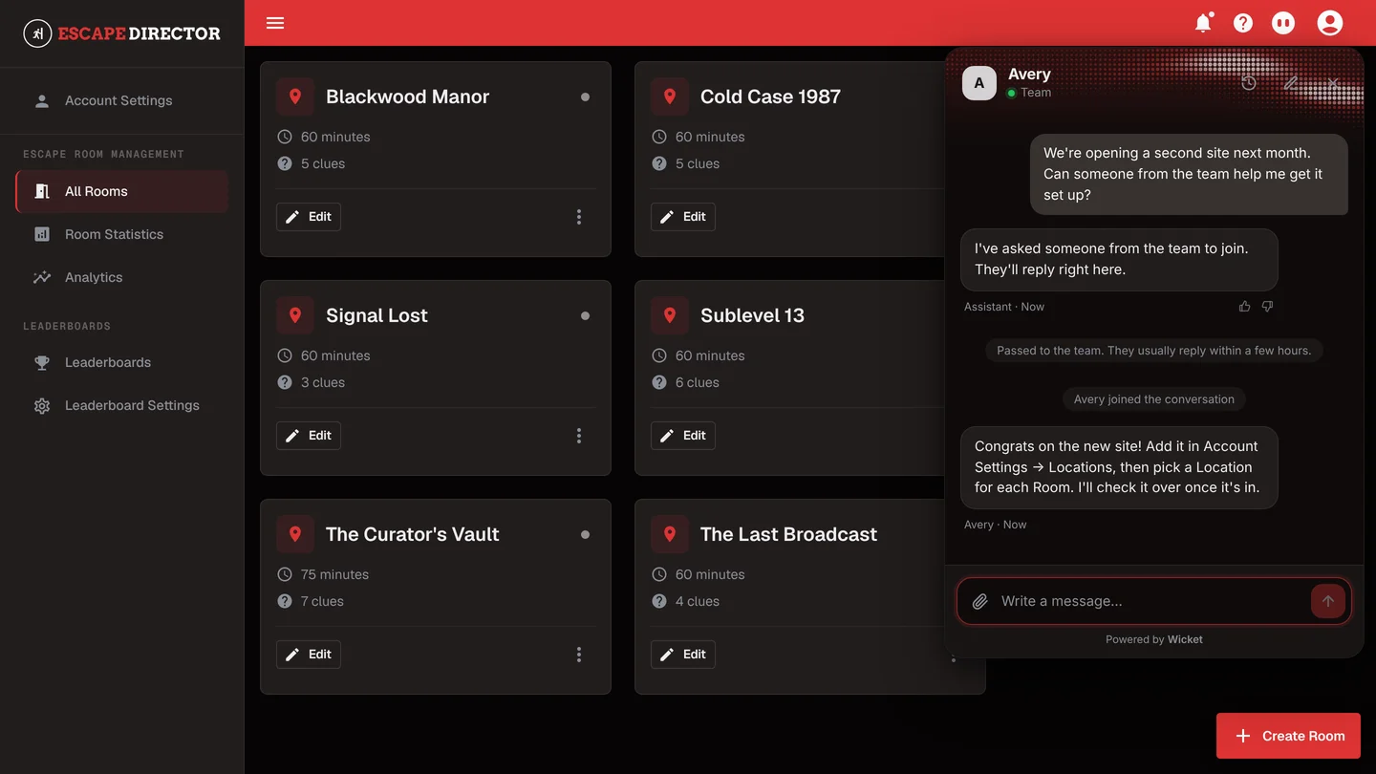Send the chat message with arrow button
1376x774 pixels.
click(x=1328, y=601)
